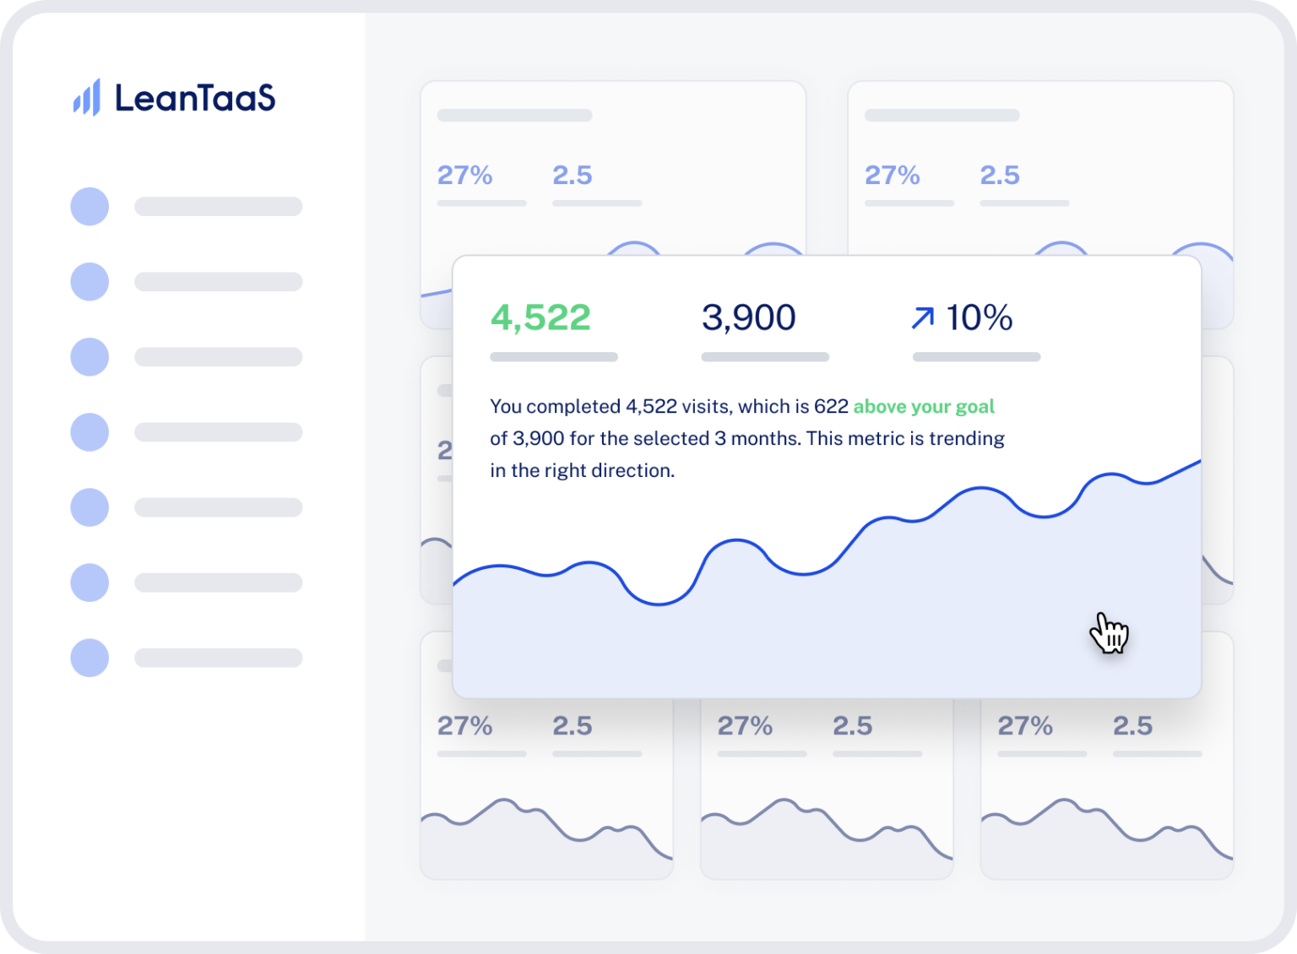Click the sixth sidebar circle icon

pos(90,583)
